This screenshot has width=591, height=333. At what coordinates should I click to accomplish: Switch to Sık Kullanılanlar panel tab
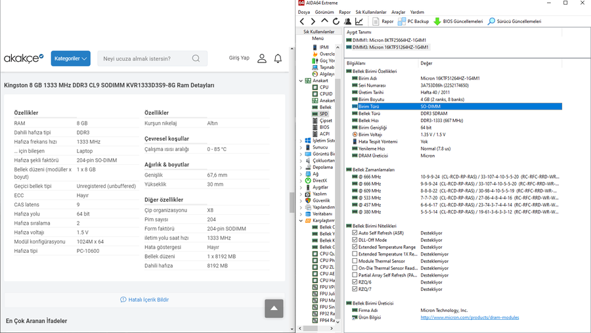[319, 32]
